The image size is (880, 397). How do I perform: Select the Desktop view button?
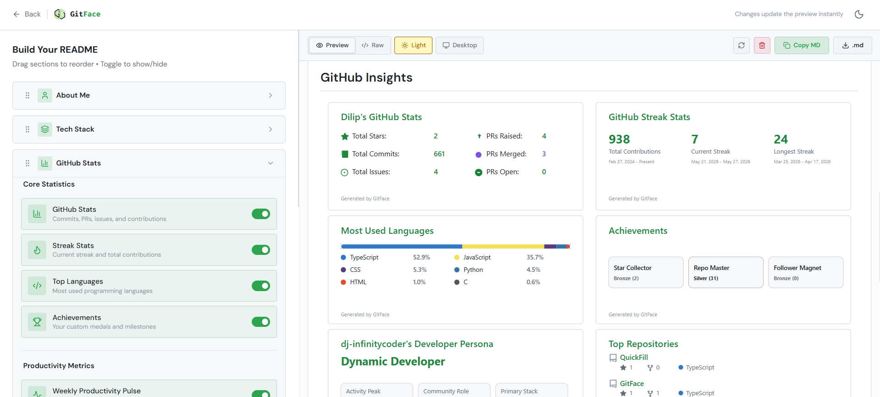459,45
